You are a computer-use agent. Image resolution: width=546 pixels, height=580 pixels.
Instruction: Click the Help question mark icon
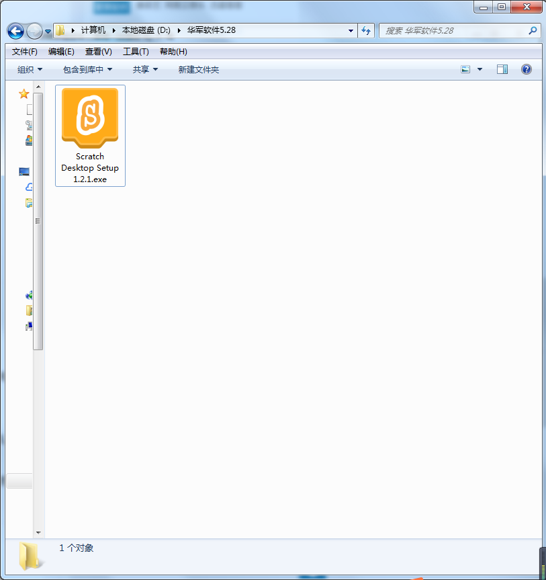click(x=526, y=69)
